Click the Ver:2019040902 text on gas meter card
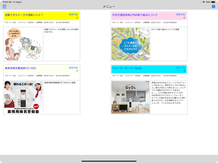 pos(62,22)
